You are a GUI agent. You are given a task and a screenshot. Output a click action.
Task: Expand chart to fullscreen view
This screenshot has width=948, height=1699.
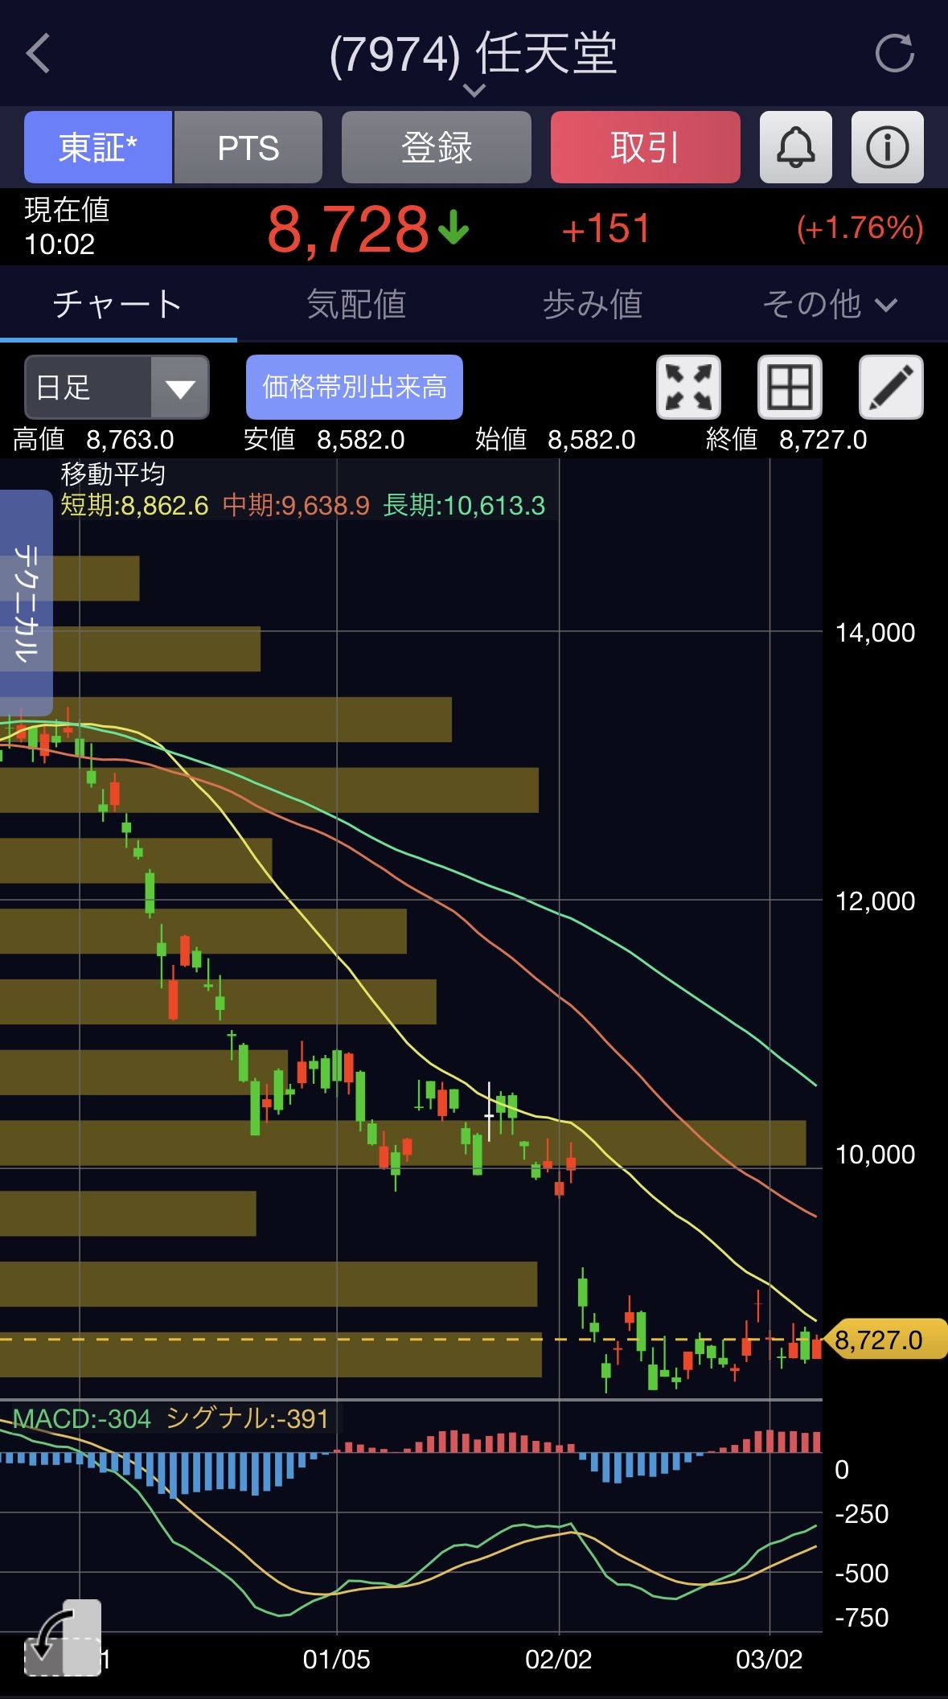(688, 387)
